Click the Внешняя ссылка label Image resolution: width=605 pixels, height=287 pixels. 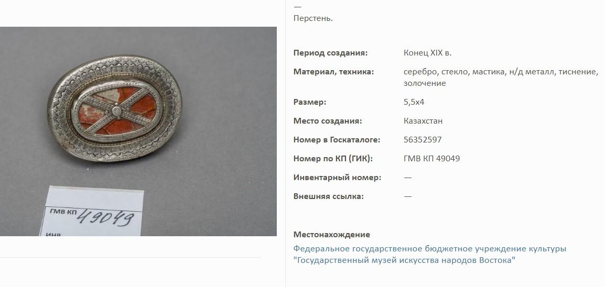328,196
